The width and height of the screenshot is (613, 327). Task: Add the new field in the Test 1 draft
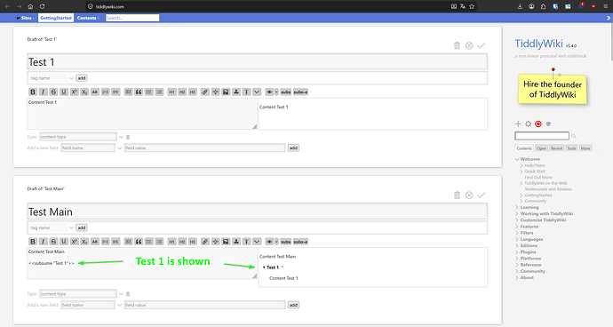293,148
